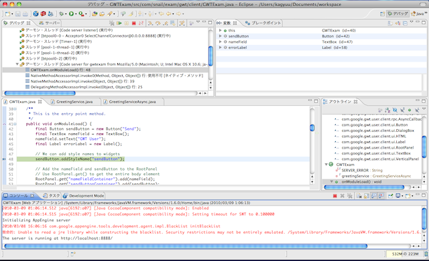
Task: Click the Drop to Frame icon
Action: point(172,23)
